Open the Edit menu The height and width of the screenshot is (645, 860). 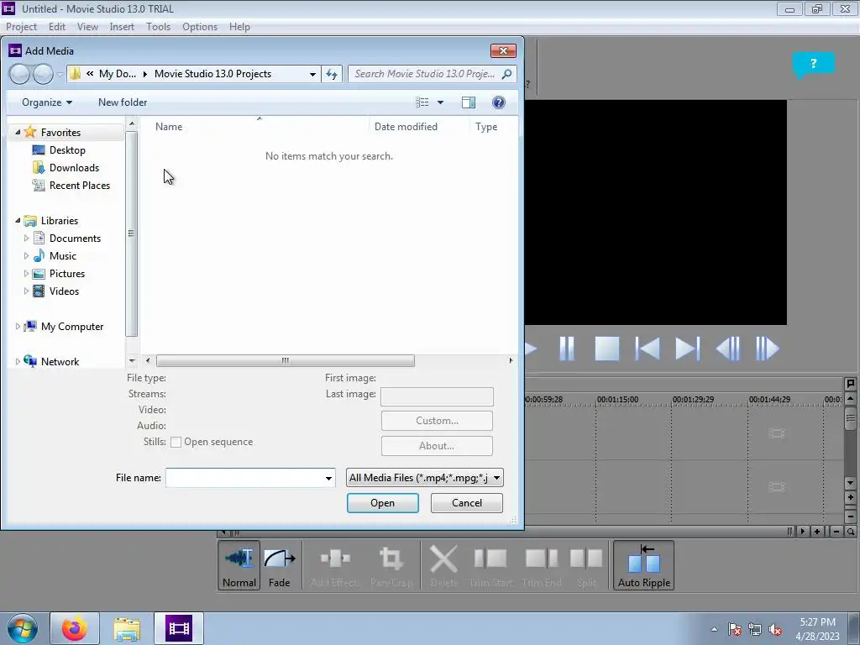click(x=56, y=27)
